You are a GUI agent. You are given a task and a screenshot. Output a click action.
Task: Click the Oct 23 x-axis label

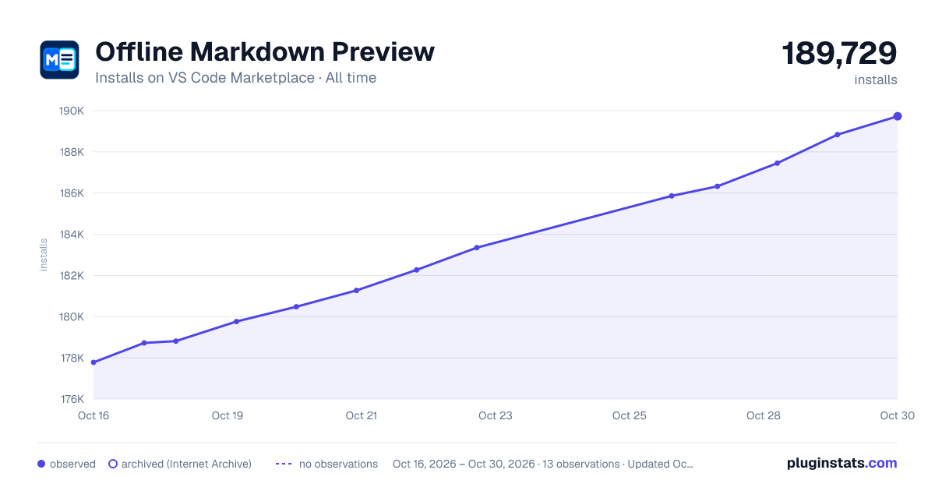(496, 415)
